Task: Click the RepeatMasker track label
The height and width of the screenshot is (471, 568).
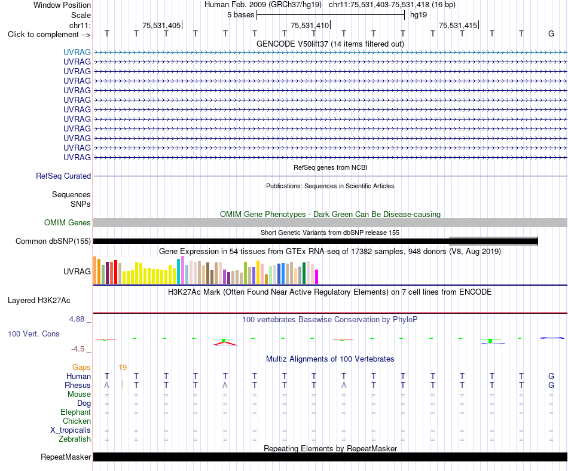Action: click(x=66, y=457)
